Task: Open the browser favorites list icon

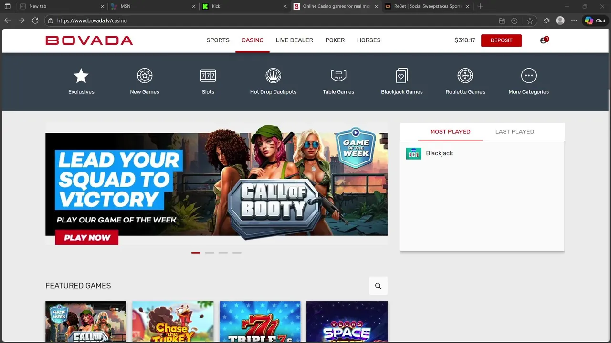Action: click(x=547, y=20)
